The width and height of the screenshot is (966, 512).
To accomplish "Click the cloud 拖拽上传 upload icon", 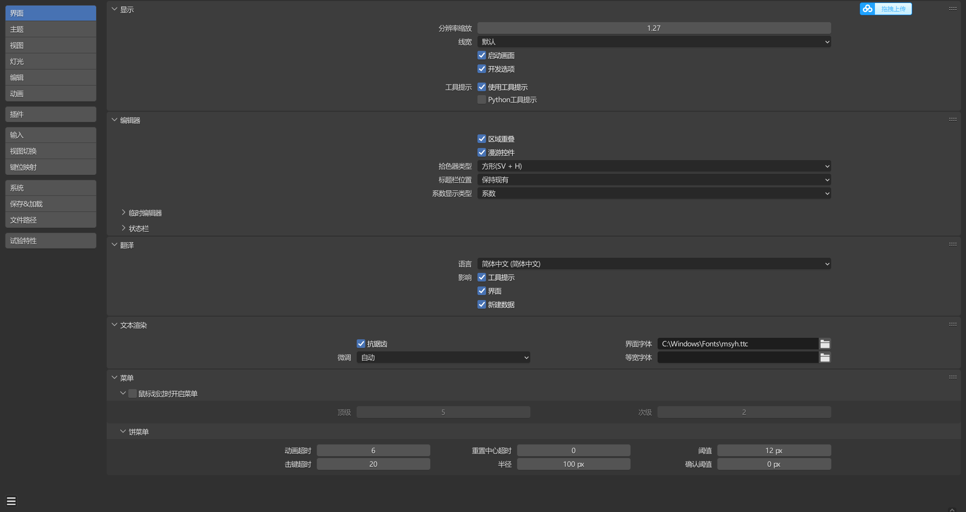I will (867, 9).
